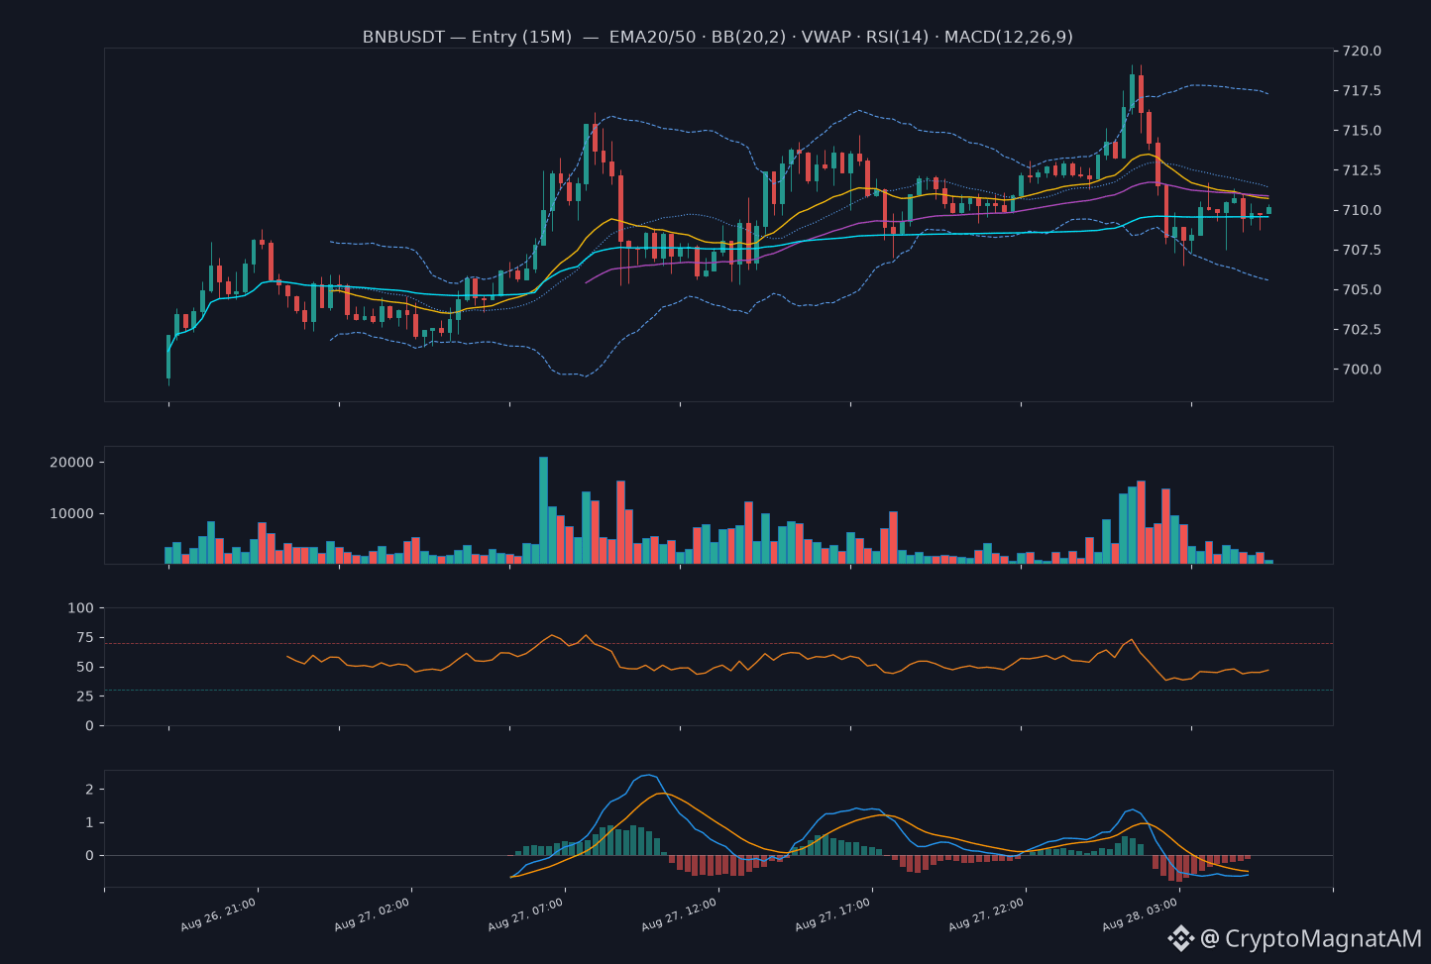
Task: Click the RSI axis label 50
Action: 84,667
